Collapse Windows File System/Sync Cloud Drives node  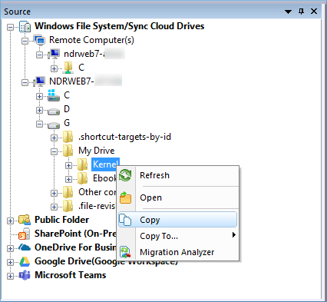10,27
